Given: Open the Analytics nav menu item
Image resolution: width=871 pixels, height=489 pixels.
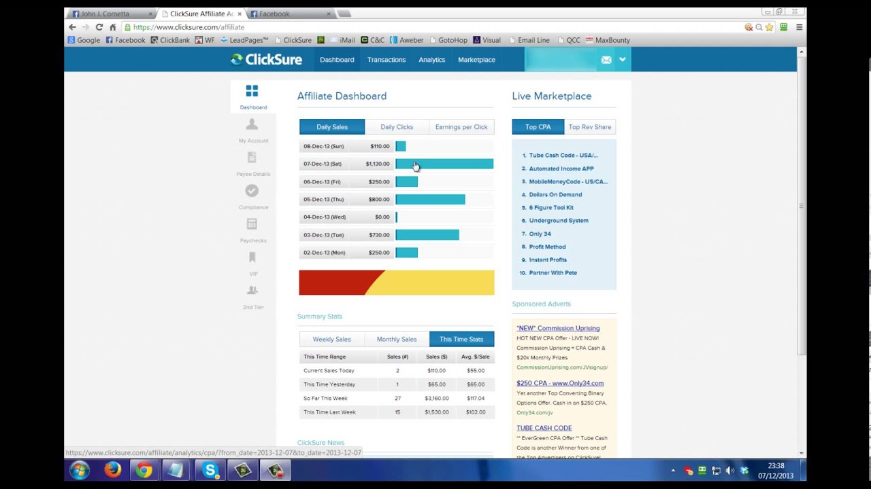Looking at the screenshot, I should click(x=432, y=60).
